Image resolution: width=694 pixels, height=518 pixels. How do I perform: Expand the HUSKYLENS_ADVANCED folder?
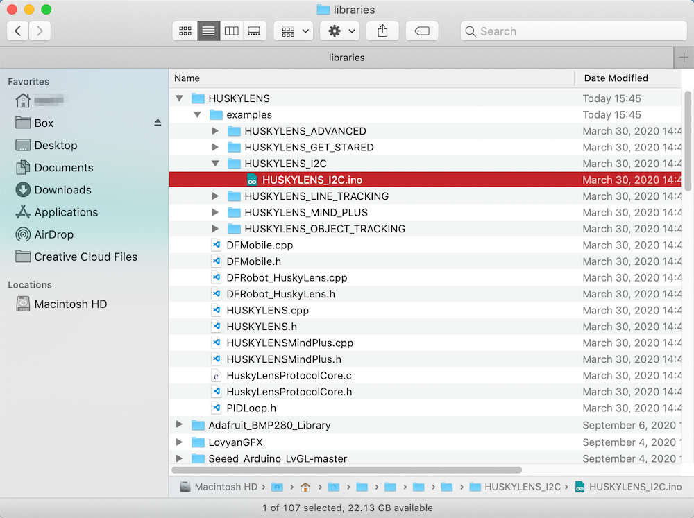click(x=215, y=131)
